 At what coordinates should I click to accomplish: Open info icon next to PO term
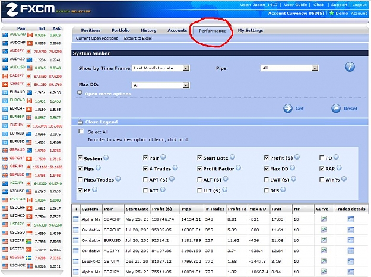[336, 157]
